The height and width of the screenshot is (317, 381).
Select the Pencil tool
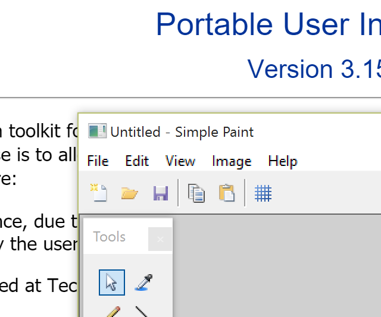tap(113, 312)
